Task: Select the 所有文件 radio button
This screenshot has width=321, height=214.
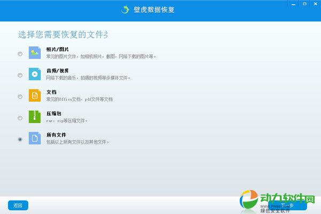Action: [20, 139]
